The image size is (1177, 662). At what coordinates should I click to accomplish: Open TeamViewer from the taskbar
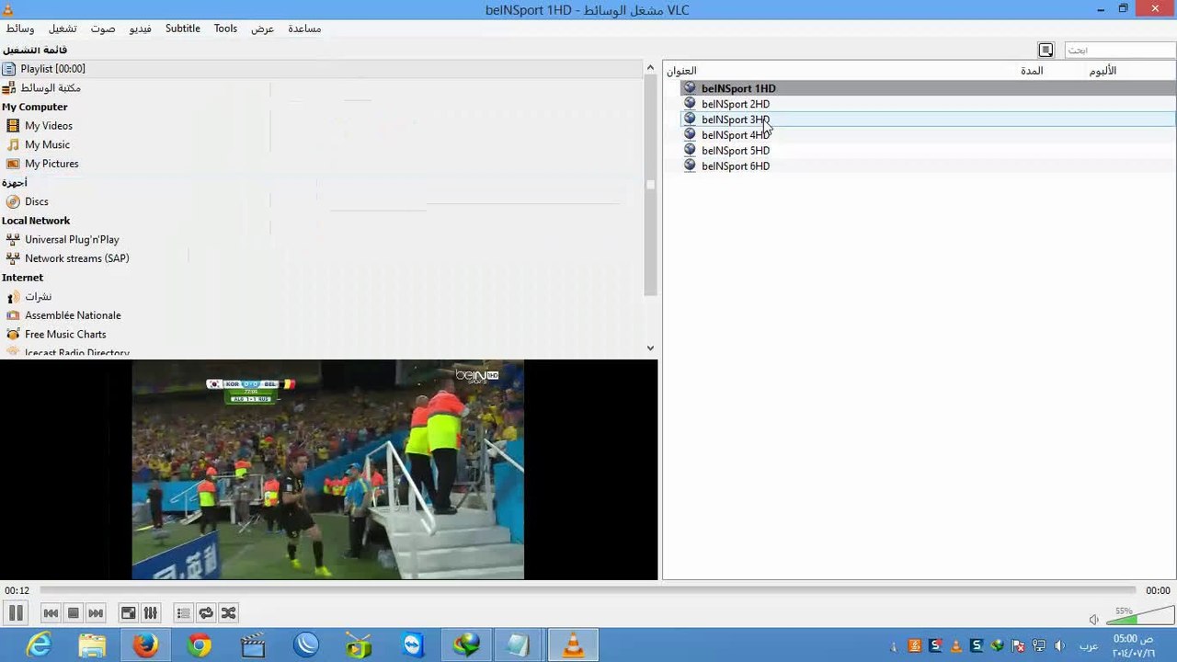[413, 645]
